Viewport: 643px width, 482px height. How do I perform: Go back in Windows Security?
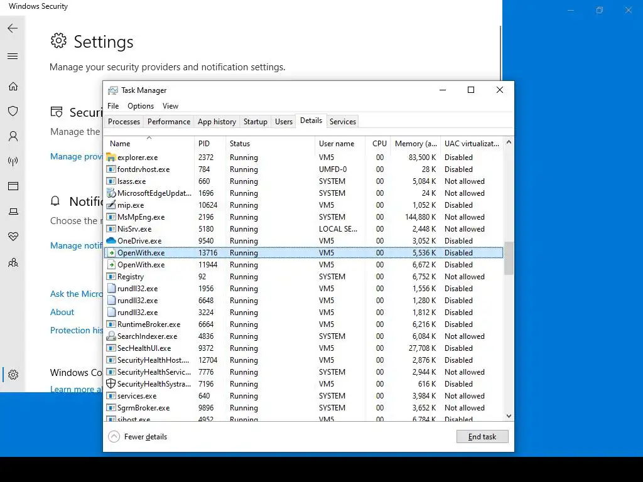coord(13,28)
